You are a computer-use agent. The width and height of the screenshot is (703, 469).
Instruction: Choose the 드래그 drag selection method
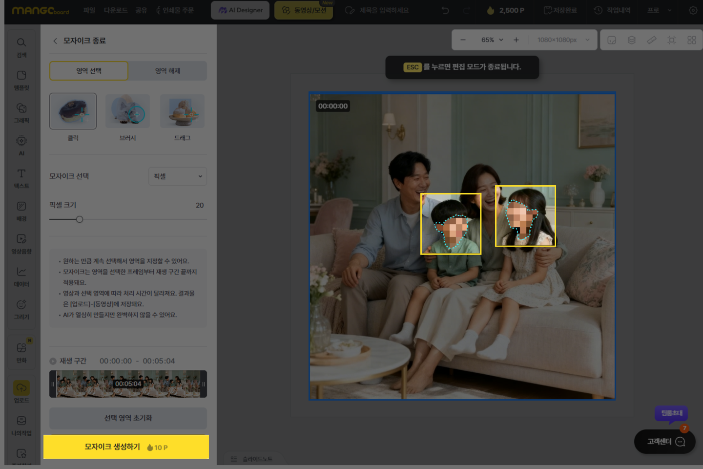coord(182,111)
